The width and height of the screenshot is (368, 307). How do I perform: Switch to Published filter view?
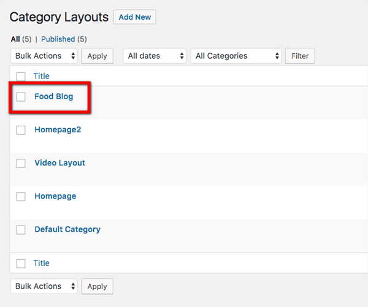(58, 39)
